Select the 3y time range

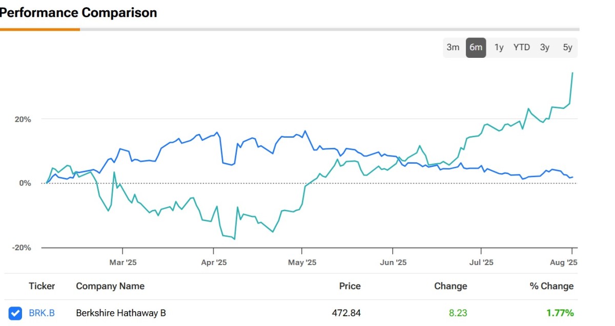[x=544, y=48]
